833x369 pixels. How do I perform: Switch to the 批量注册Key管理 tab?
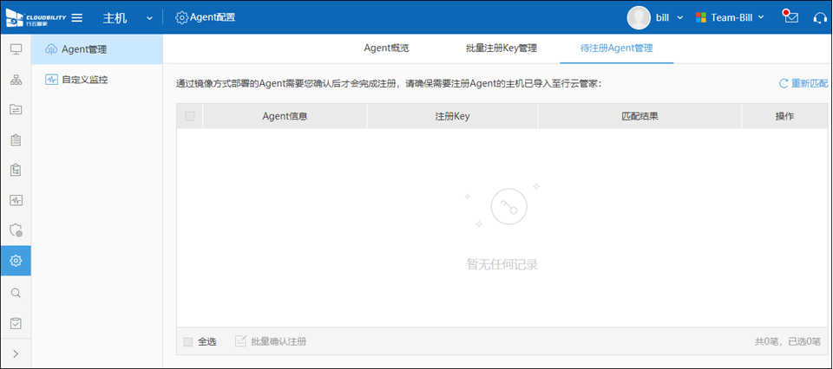[x=501, y=48]
